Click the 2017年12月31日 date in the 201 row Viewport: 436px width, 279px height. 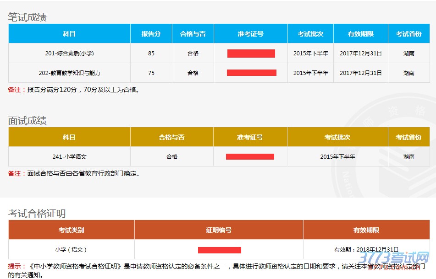pos(360,54)
